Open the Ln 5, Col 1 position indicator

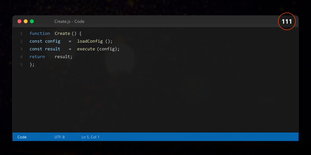(x=91, y=137)
